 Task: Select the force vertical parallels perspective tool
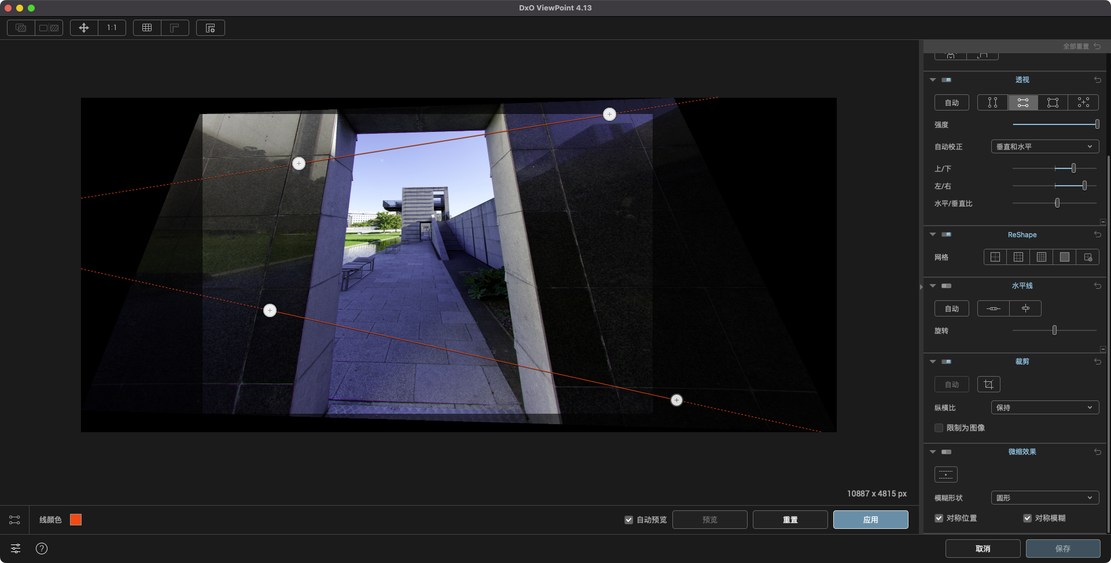[992, 102]
